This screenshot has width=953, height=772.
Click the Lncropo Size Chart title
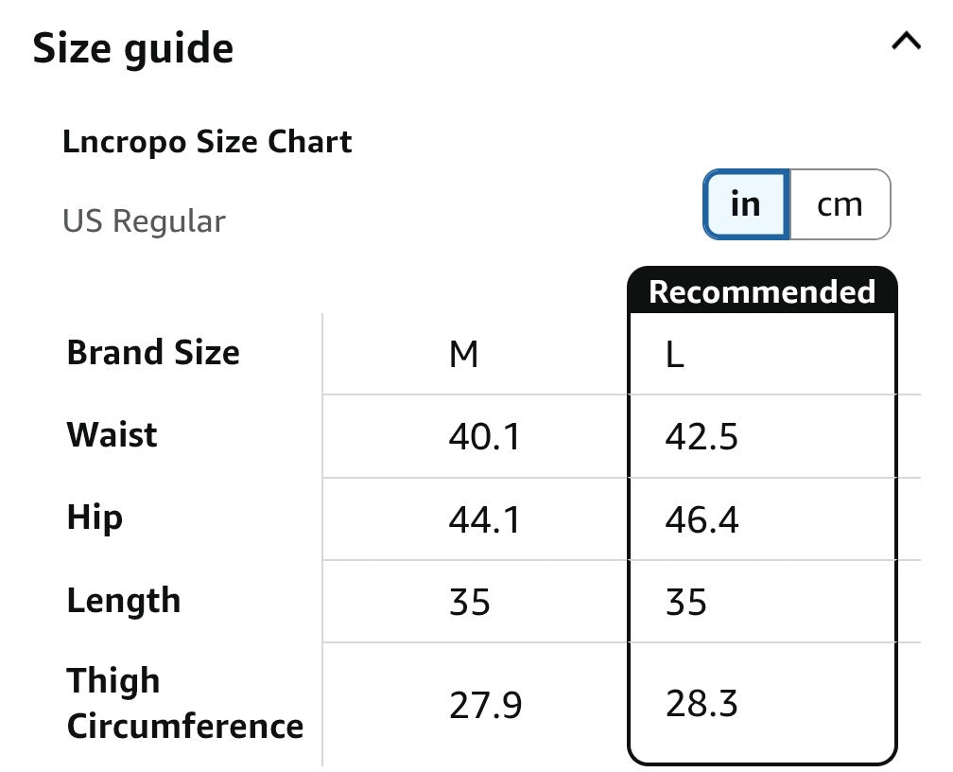coord(207,142)
